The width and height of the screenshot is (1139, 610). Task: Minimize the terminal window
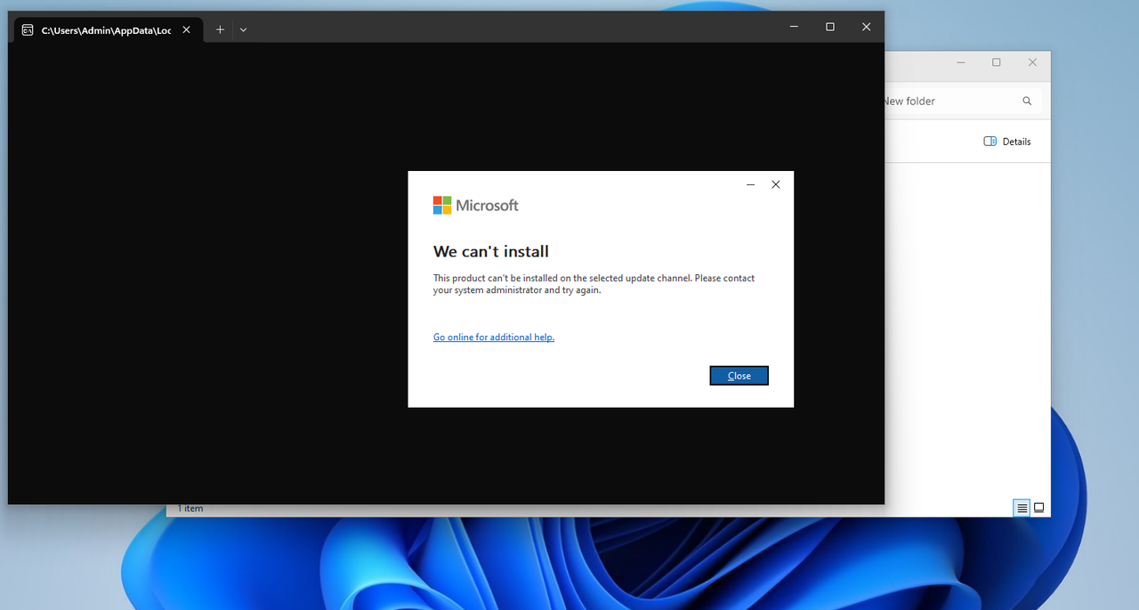pyautogui.click(x=794, y=27)
